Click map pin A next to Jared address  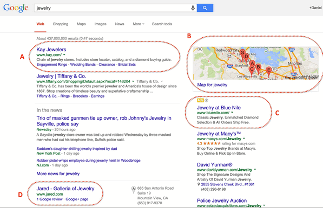coord(134,190)
